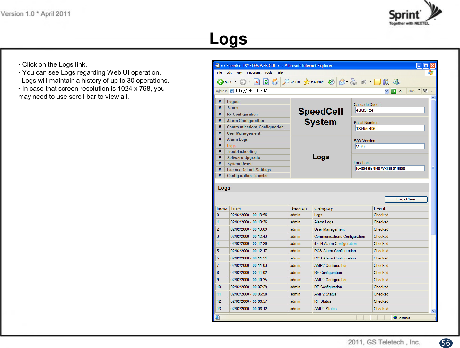Click the page icon in the address bar
This screenshot has width=460, height=348.
click(232, 91)
